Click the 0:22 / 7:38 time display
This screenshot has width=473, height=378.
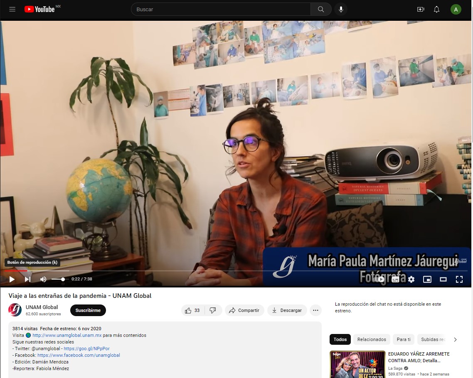[82, 279]
